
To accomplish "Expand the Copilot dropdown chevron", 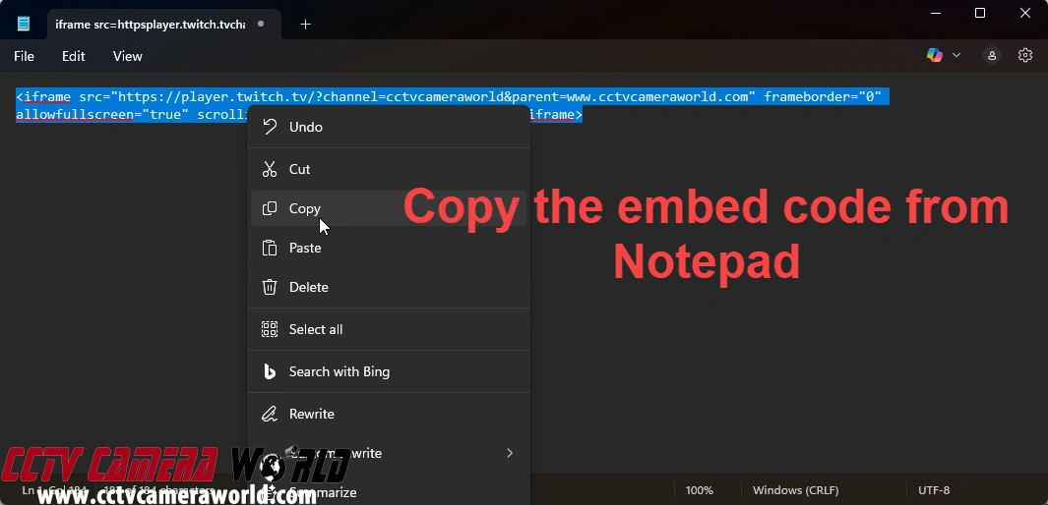I will [x=956, y=55].
